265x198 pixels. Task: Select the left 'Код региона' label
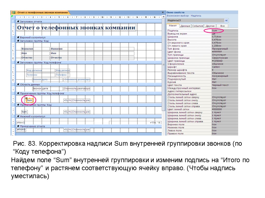pyautogui.click(x=41, y=70)
